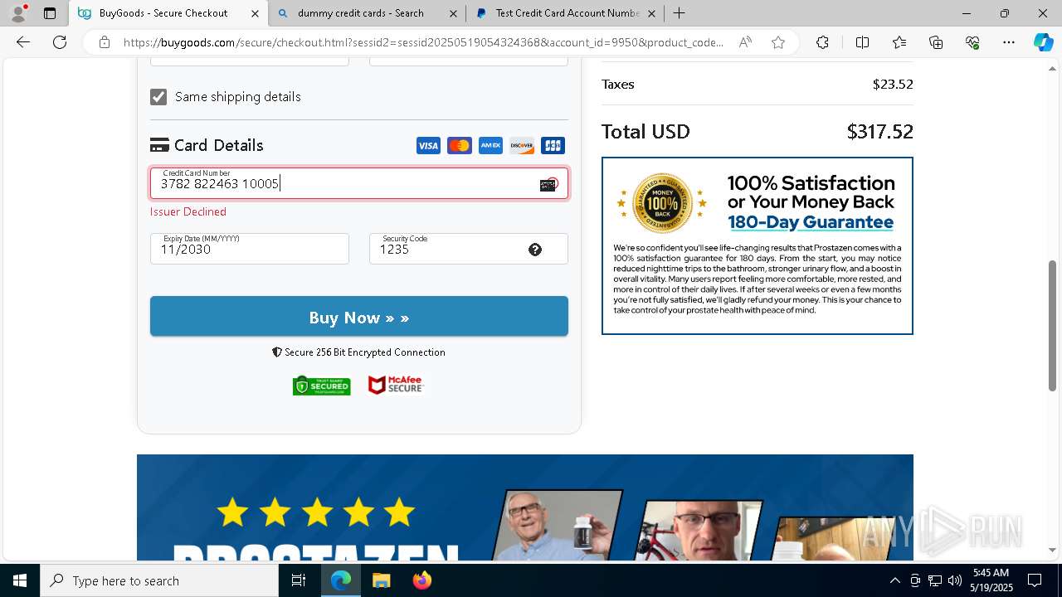Open network settings in tray
The width and height of the screenshot is (1062, 597).
[935, 580]
